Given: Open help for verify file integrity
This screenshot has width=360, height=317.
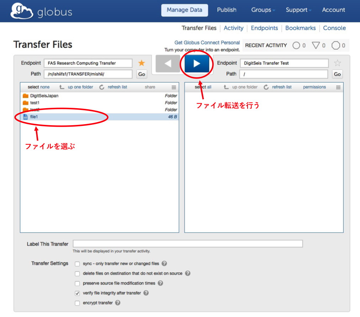Looking at the screenshot, I should click(146, 293).
